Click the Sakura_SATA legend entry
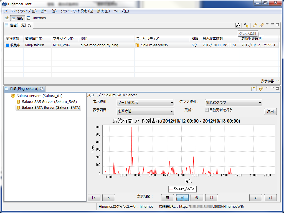 [x=182, y=189]
